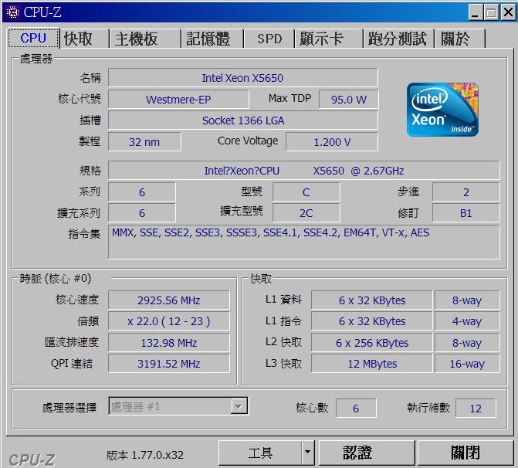Screen dimensions: 518x468
Task: Click the specification field showing @ 2.67GHz
Action: [304, 171]
